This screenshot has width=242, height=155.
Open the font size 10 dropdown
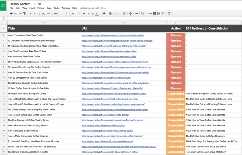pos(76,14)
